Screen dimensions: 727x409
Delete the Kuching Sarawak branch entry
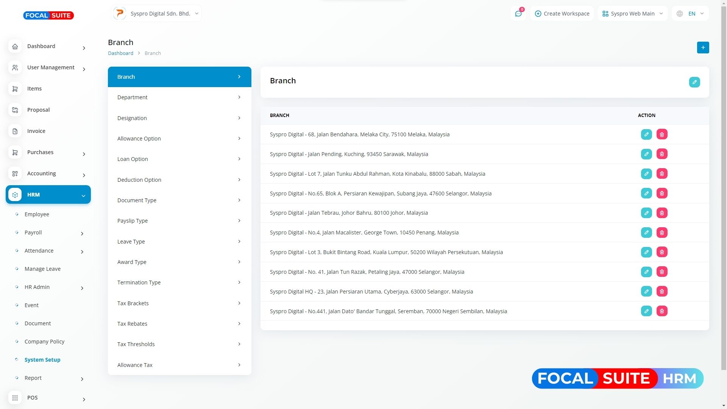662,154
